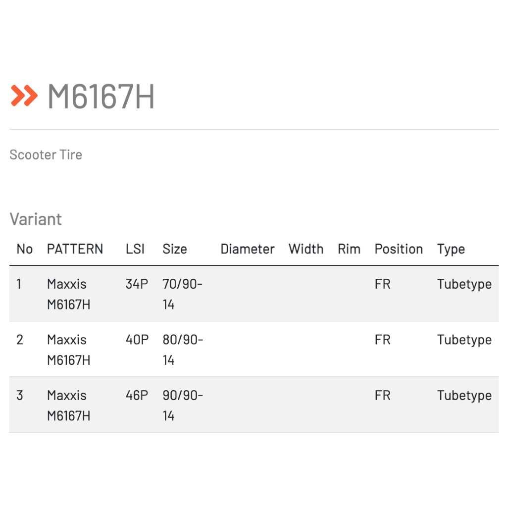Select the Width column header

click(x=305, y=249)
